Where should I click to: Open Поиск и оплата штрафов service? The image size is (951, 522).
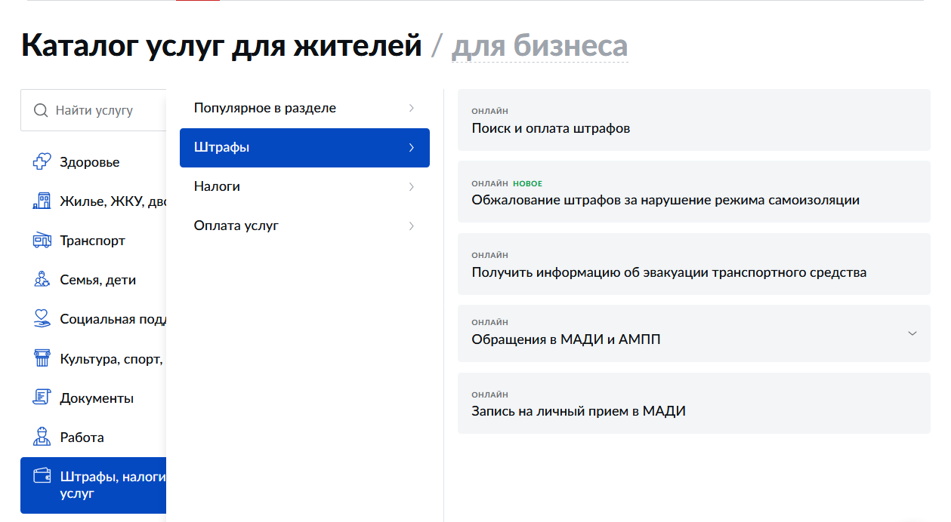[551, 128]
